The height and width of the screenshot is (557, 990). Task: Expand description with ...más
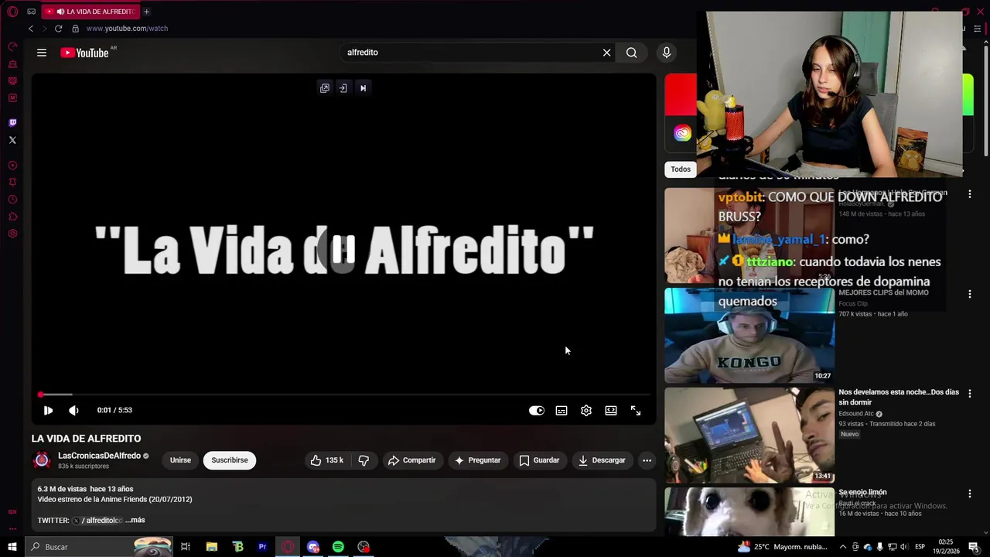[x=135, y=521]
